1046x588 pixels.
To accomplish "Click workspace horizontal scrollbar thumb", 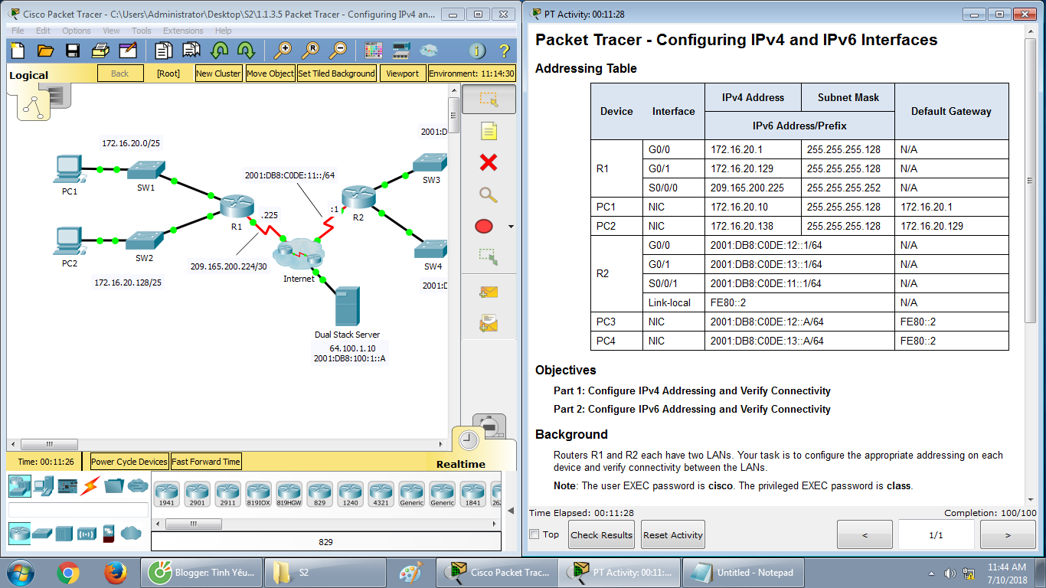I will click(49, 444).
